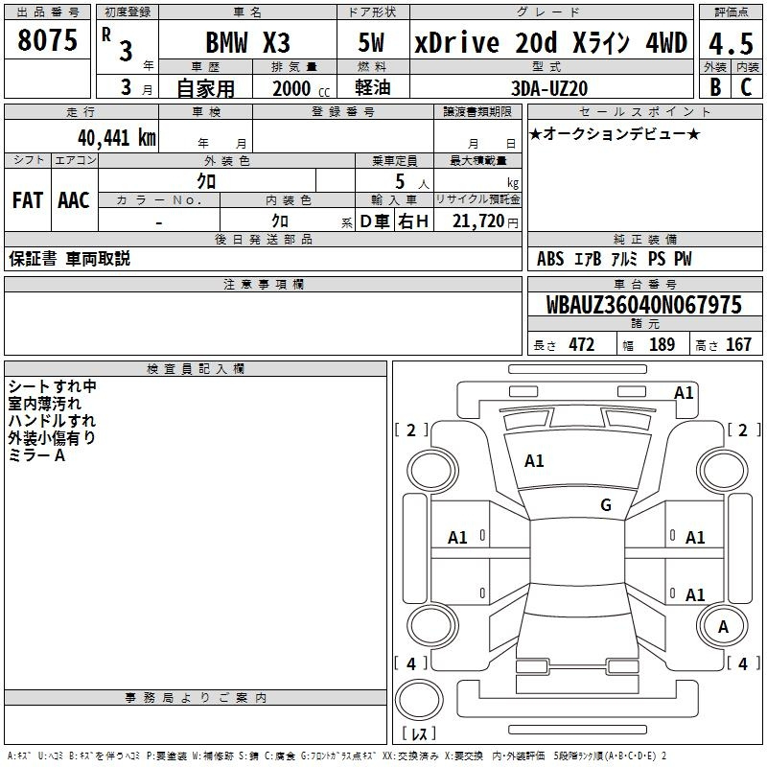This screenshot has height=767, width=767.
Task: Click the 評価点 header
Action: coord(731,12)
